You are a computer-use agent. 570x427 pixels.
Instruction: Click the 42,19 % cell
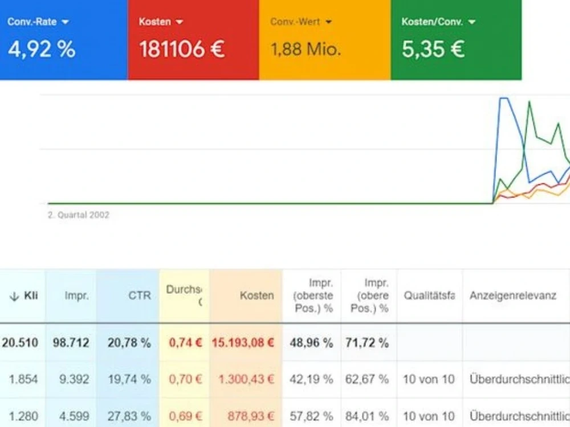click(x=312, y=379)
